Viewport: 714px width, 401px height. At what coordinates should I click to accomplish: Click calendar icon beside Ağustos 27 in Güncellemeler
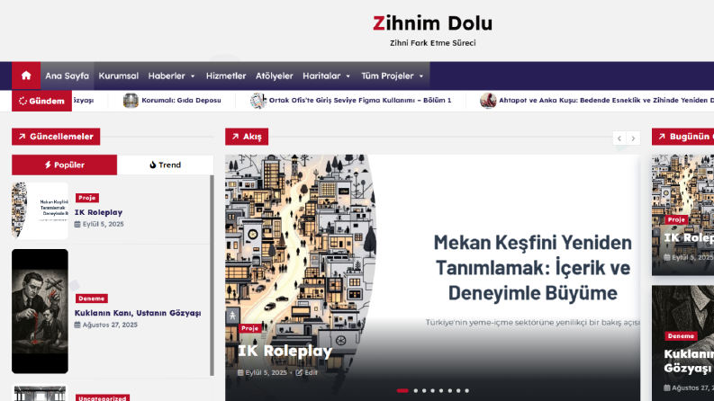click(x=77, y=325)
